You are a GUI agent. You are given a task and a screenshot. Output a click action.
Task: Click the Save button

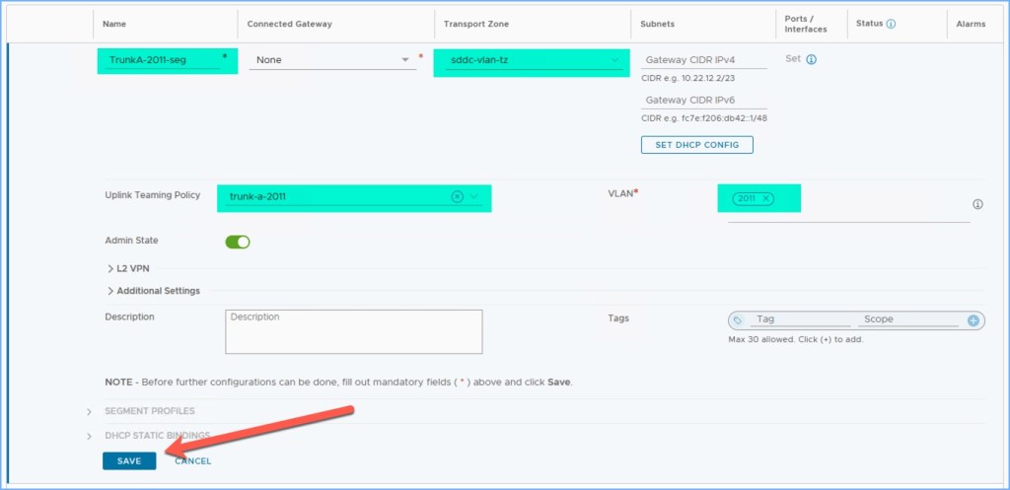[x=129, y=460]
